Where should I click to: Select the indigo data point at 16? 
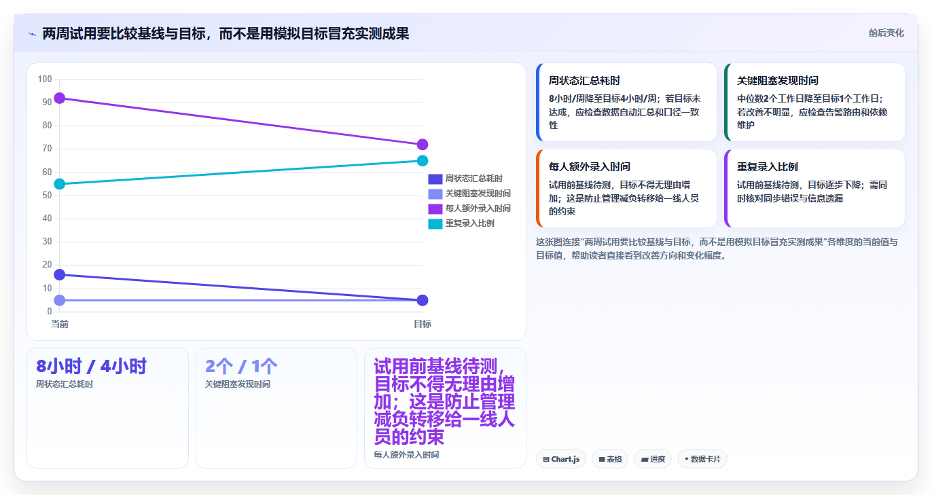(x=60, y=275)
